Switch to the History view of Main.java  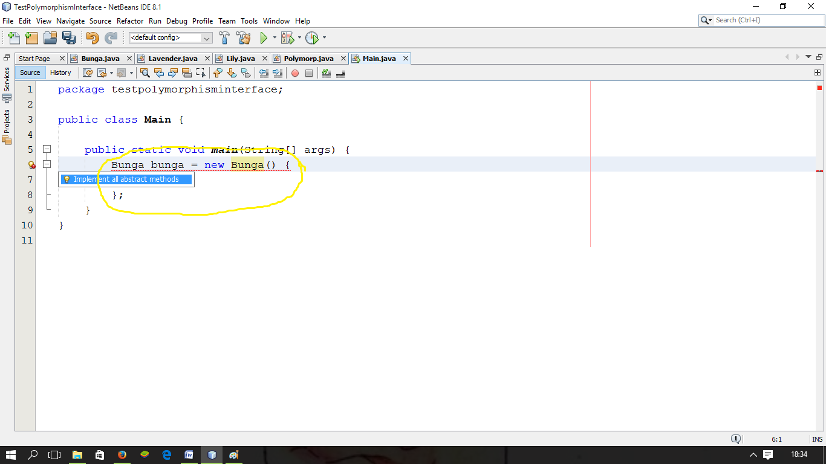pyautogui.click(x=61, y=72)
